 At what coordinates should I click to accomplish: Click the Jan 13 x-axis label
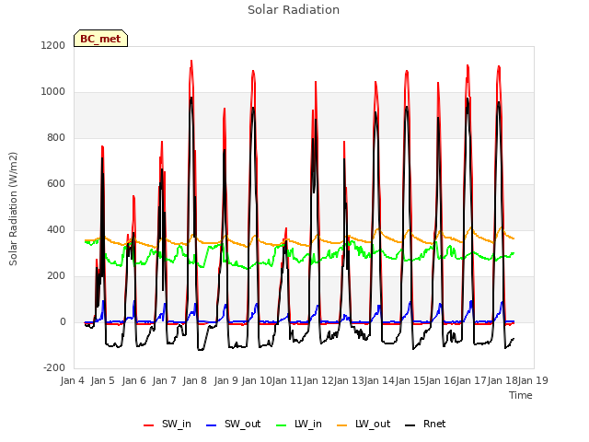[349, 380]
